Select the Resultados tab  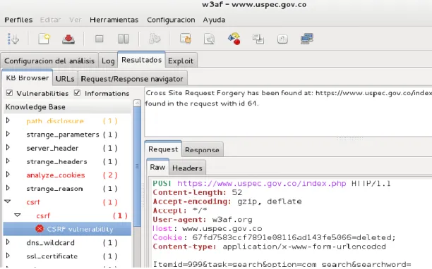coord(142,60)
